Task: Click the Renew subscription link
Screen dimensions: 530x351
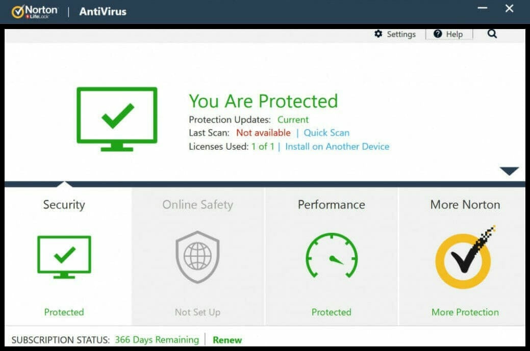Action: (227, 340)
